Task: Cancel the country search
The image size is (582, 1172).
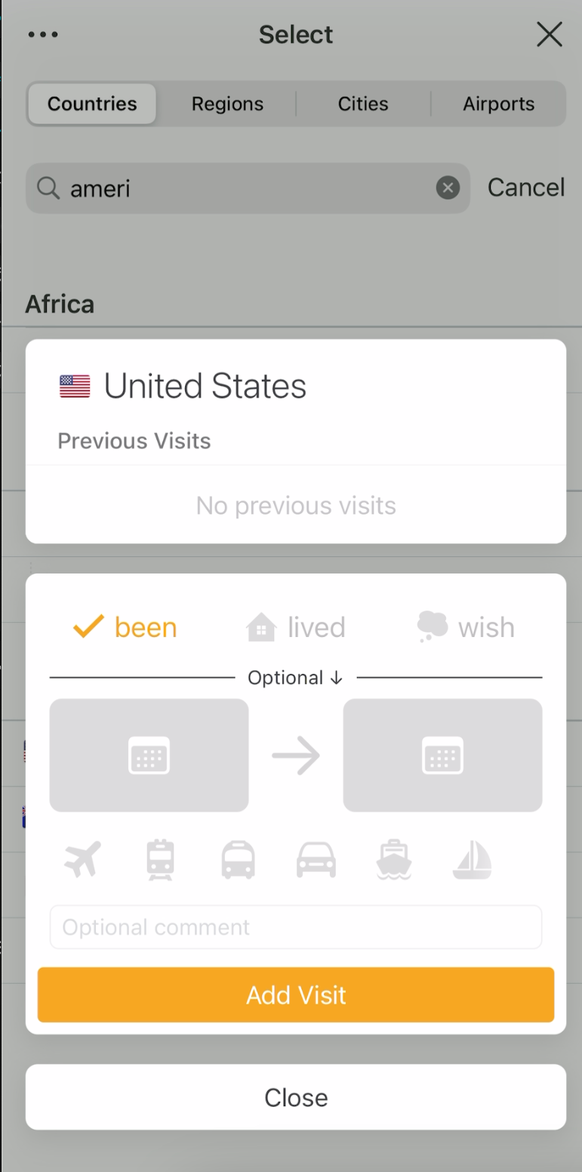Action: point(526,187)
